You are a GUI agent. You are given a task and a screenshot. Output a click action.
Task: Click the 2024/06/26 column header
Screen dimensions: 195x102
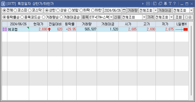[18, 24]
